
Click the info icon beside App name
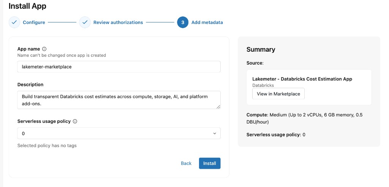44,49
